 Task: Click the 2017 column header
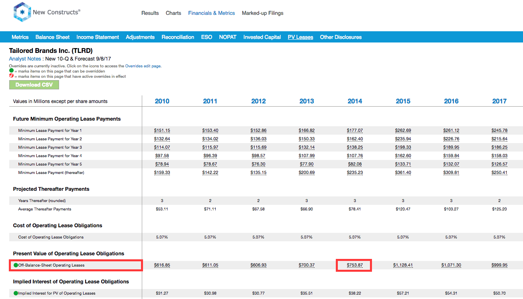pyautogui.click(x=500, y=101)
